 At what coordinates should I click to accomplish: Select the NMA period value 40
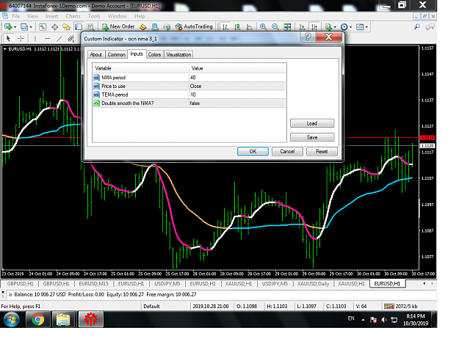click(x=237, y=78)
